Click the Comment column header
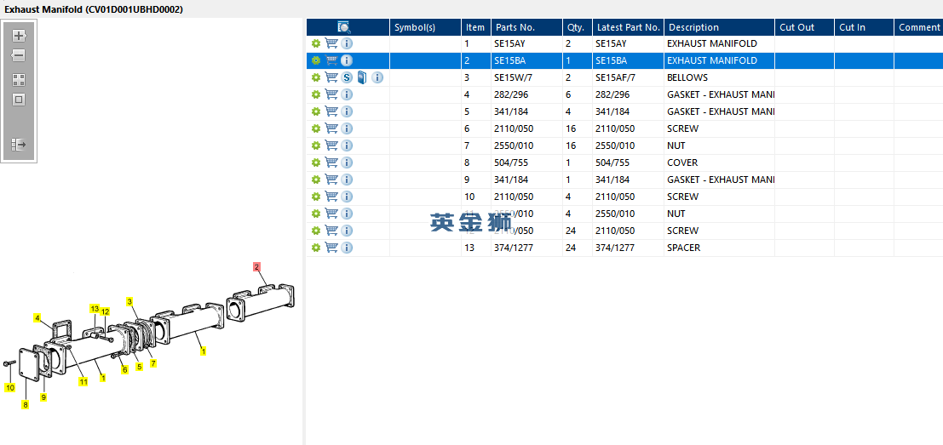Viewport: 943px width, 445px height. point(918,27)
